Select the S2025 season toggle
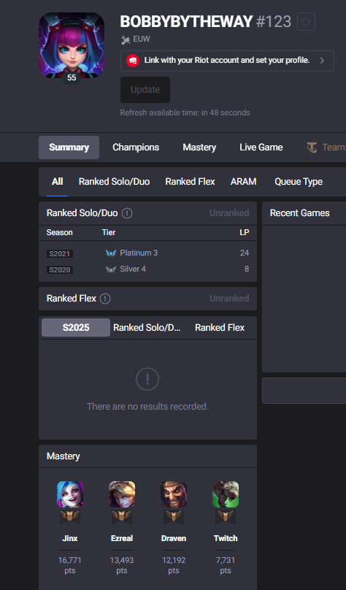346x590 pixels. (76, 327)
